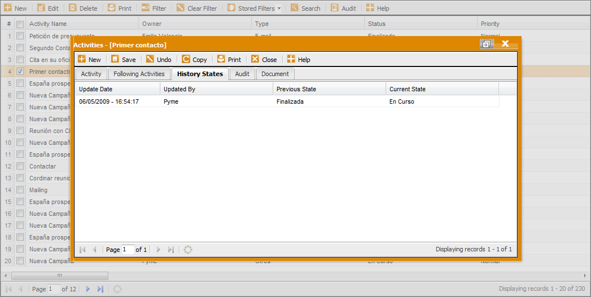
Task: Toggle the select-all checkbox in grid header
Action: (x=20, y=24)
